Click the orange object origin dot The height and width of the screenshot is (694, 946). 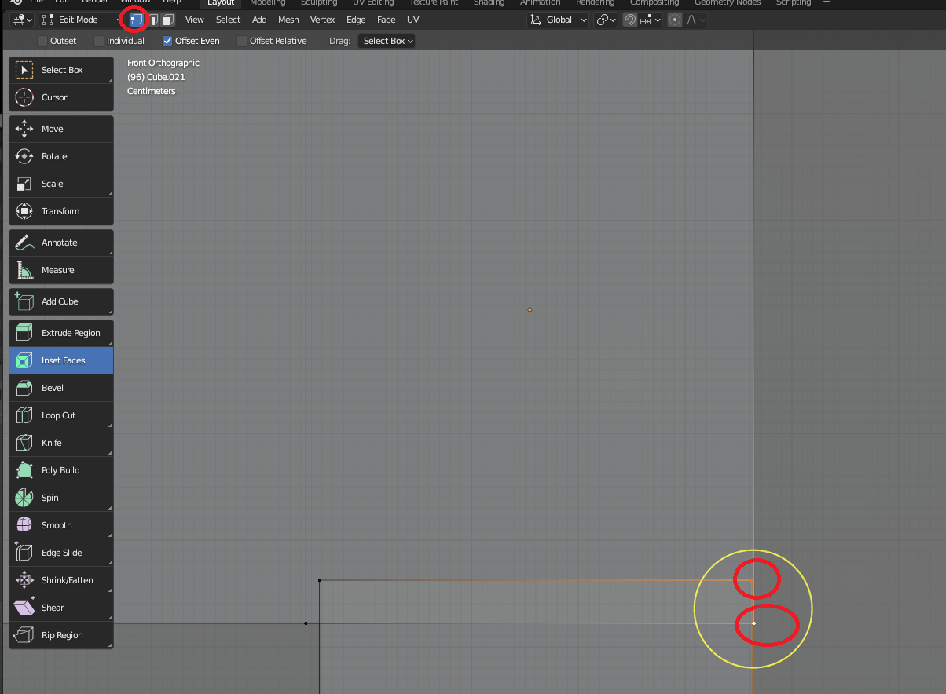point(530,309)
